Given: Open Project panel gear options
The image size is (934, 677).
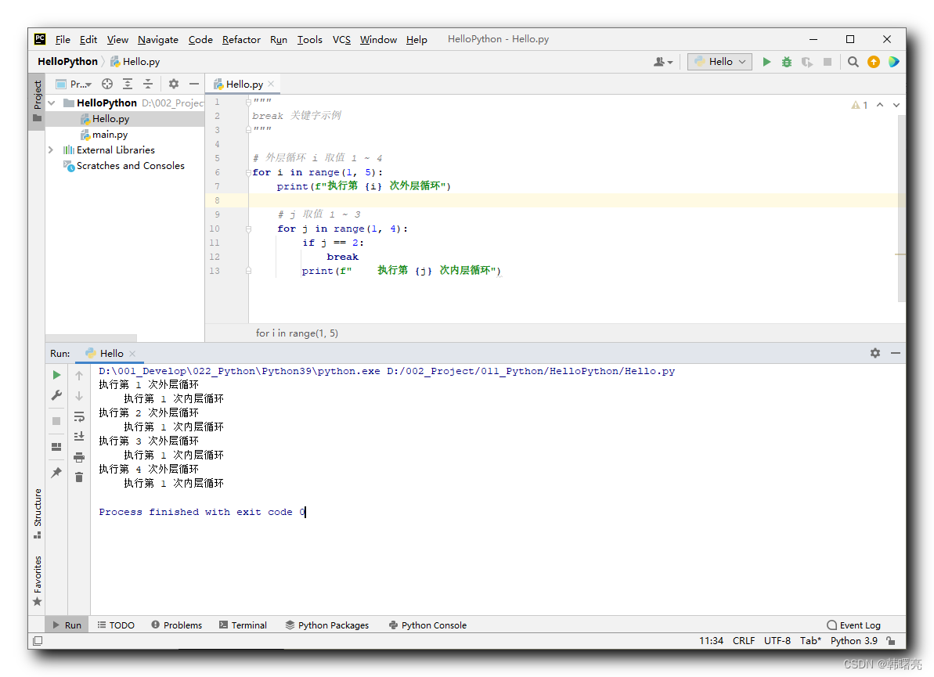Looking at the screenshot, I should pyautogui.click(x=173, y=84).
